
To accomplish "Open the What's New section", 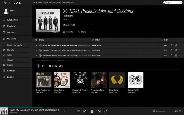I will (x=16, y=20).
